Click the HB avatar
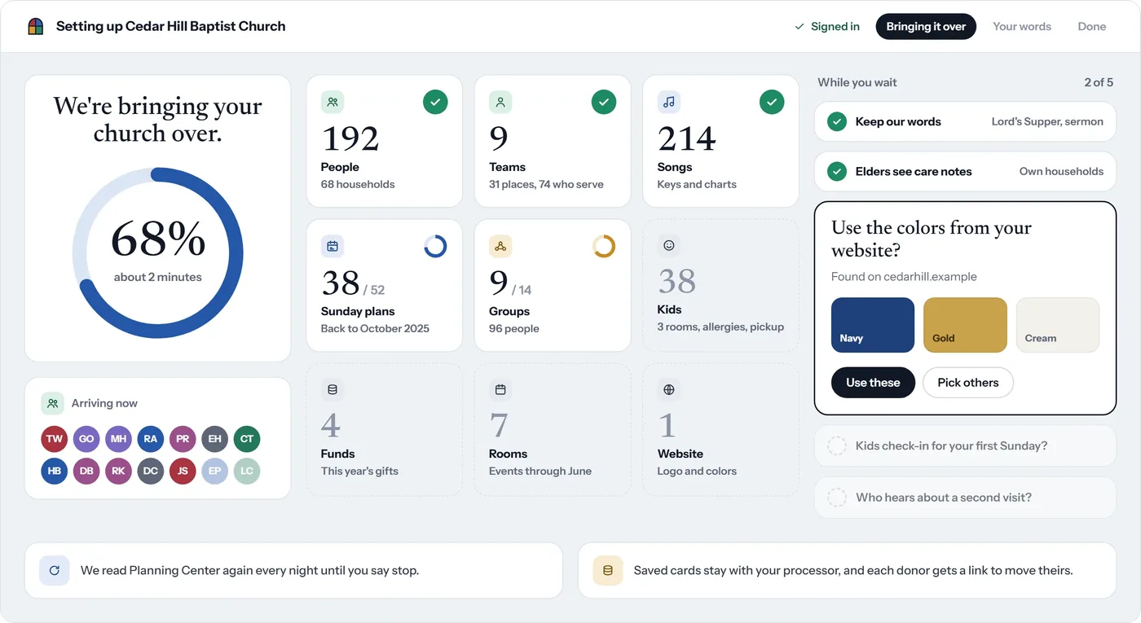 pyautogui.click(x=55, y=472)
